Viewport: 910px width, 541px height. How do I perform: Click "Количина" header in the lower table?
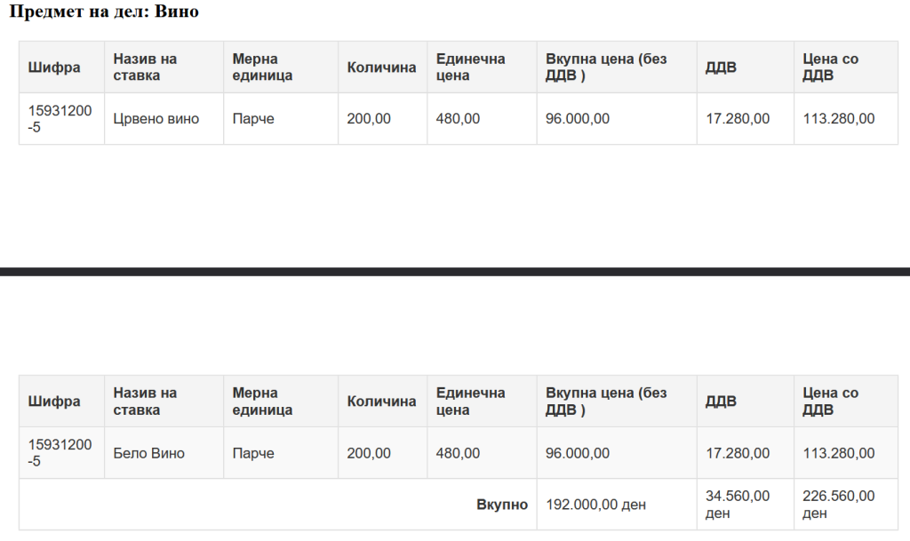click(x=381, y=402)
